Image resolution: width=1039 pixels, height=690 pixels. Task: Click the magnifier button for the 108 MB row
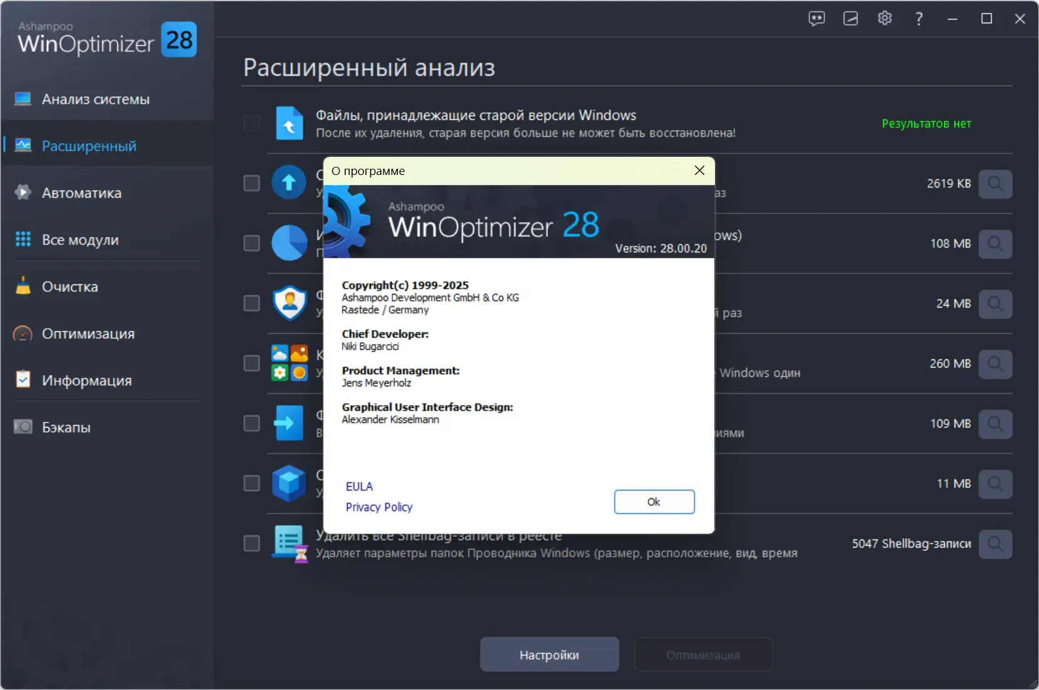pos(995,244)
